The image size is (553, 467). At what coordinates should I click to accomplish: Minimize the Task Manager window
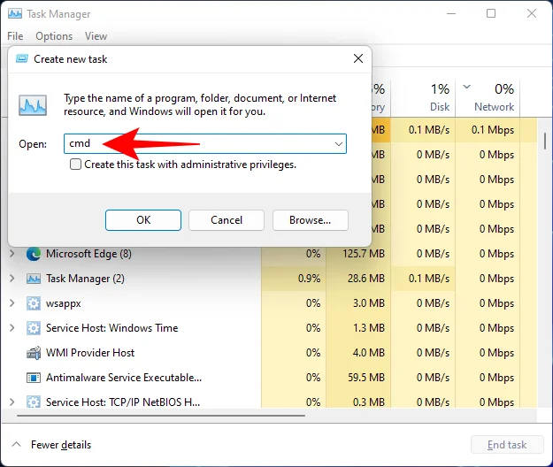[451, 14]
